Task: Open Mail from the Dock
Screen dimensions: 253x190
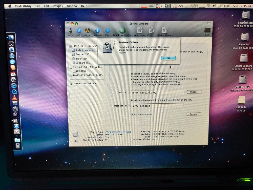Action: click(x=12, y=50)
